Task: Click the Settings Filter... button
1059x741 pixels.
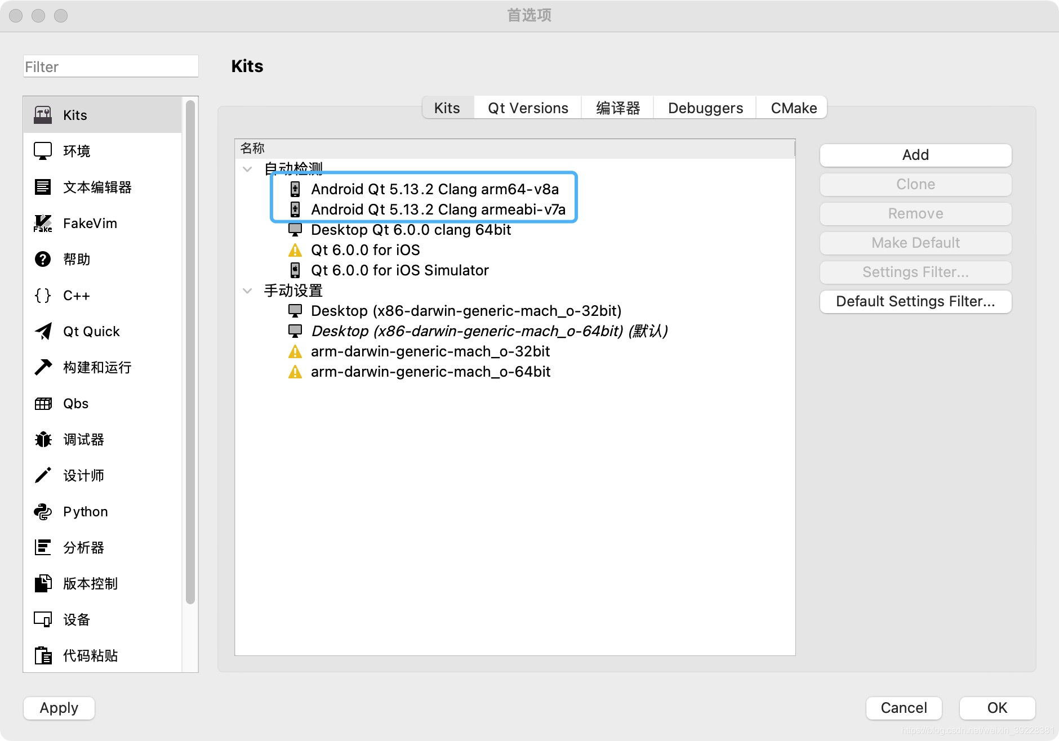Action: point(915,272)
